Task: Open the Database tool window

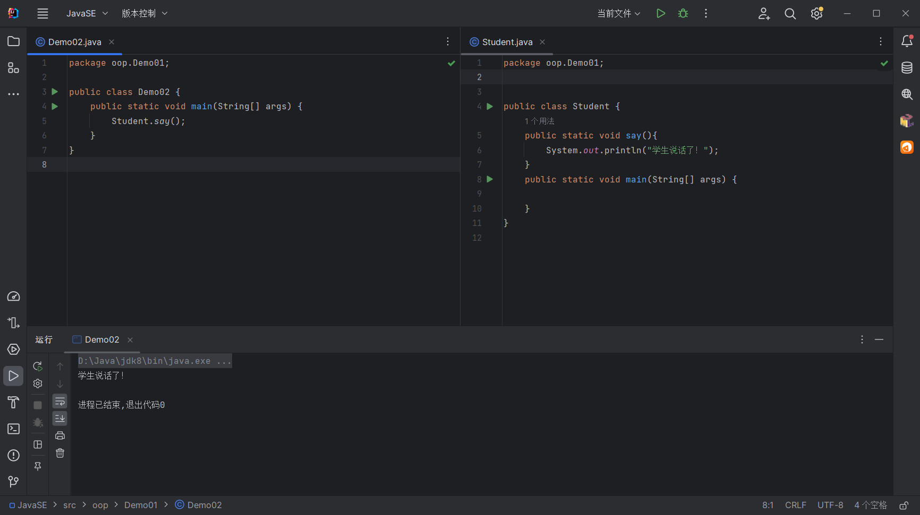Action: pos(907,68)
